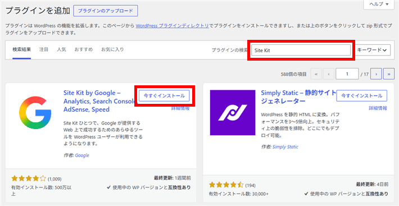Click Site Kit compatibility checkmark text
Screen dimensions: 399x206
[x=149, y=187]
